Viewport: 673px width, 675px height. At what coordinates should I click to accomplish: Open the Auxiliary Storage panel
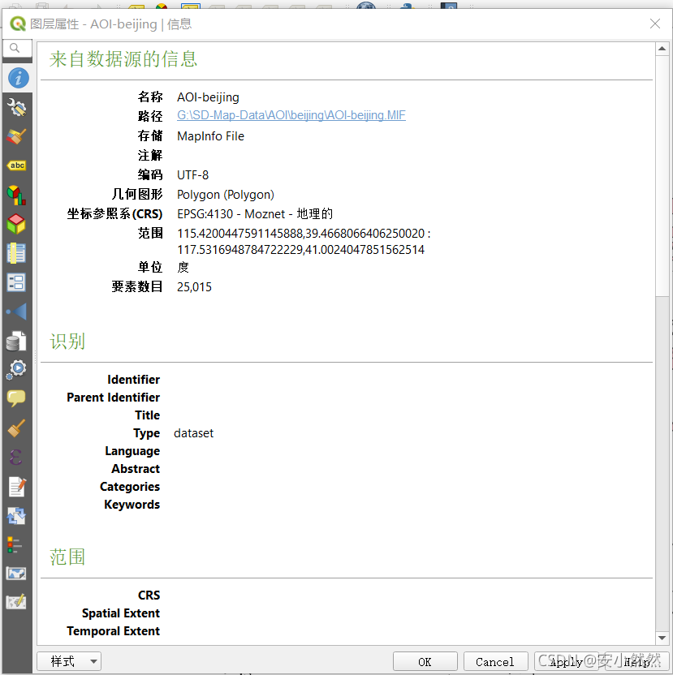pyautogui.click(x=16, y=341)
